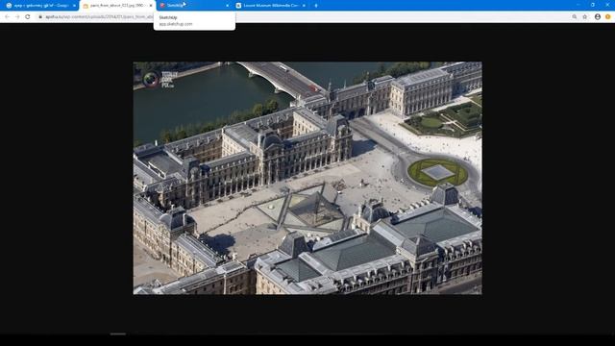Open the zoom magnifier icon in address bar
The height and width of the screenshot is (346, 615).
[575, 17]
